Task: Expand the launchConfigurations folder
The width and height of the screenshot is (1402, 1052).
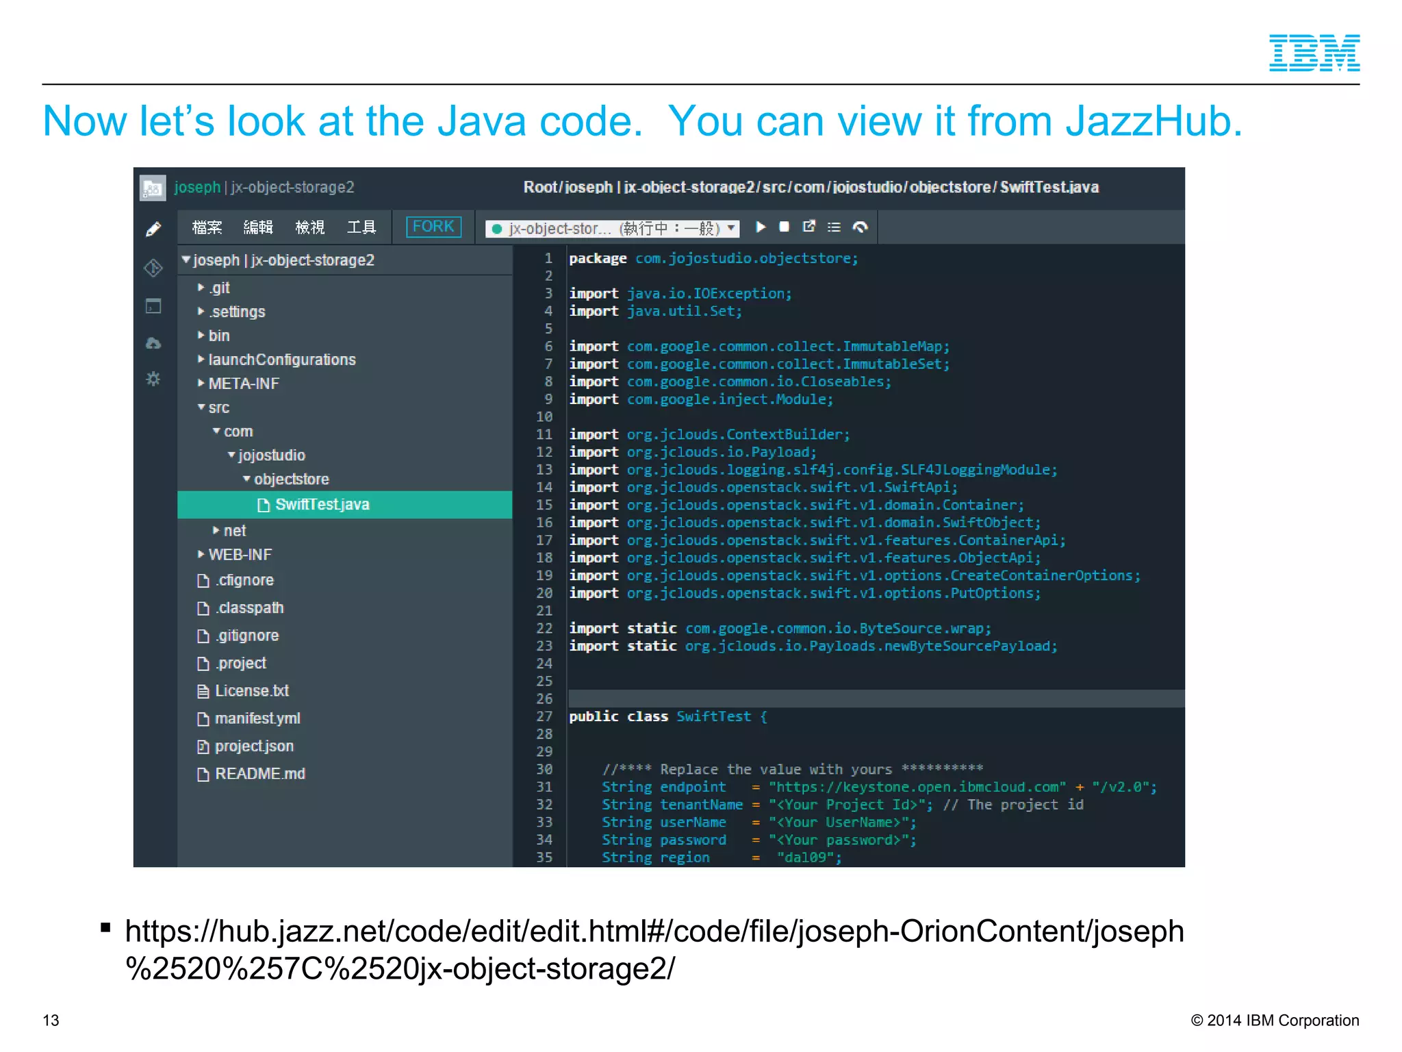Action: (x=201, y=359)
